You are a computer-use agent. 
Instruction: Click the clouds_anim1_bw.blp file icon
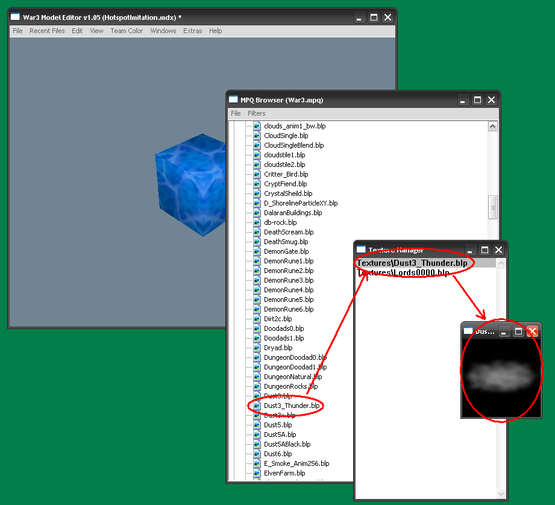point(257,126)
